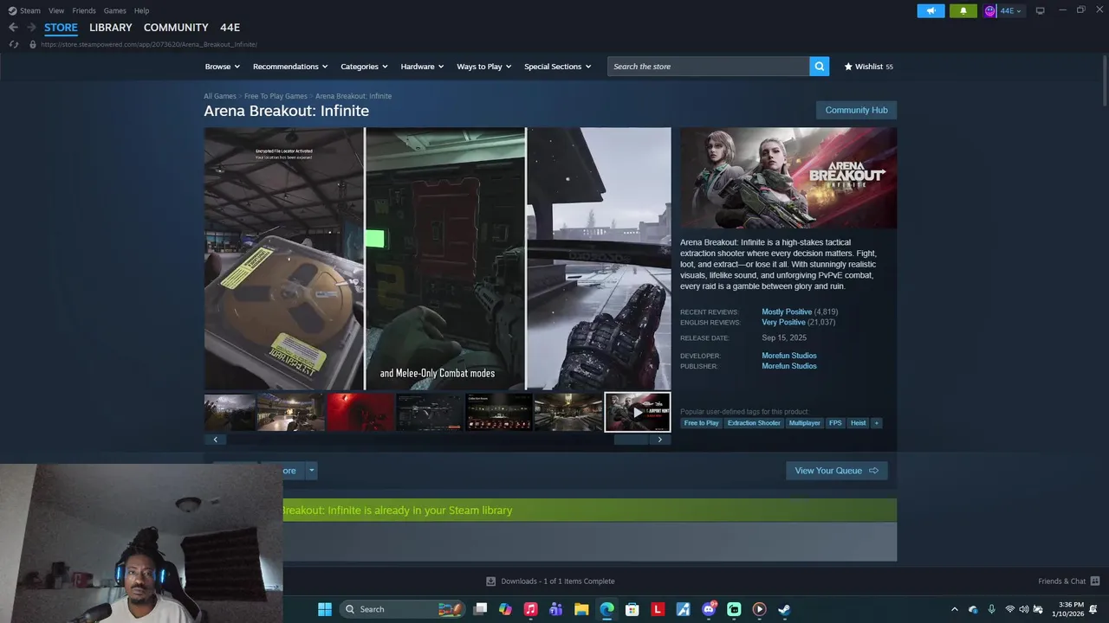Select the highlighted video thumbnail with play icon
The image size is (1109, 623).
click(637, 412)
